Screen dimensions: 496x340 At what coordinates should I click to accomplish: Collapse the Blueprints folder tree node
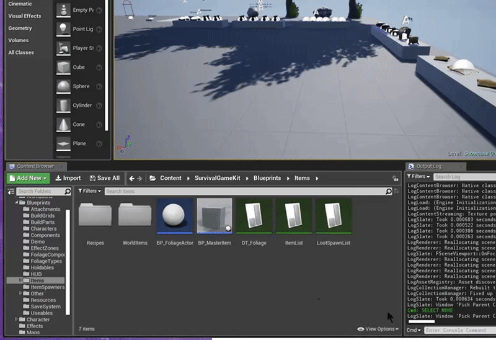pyautogui.click(x=17, y=202)
